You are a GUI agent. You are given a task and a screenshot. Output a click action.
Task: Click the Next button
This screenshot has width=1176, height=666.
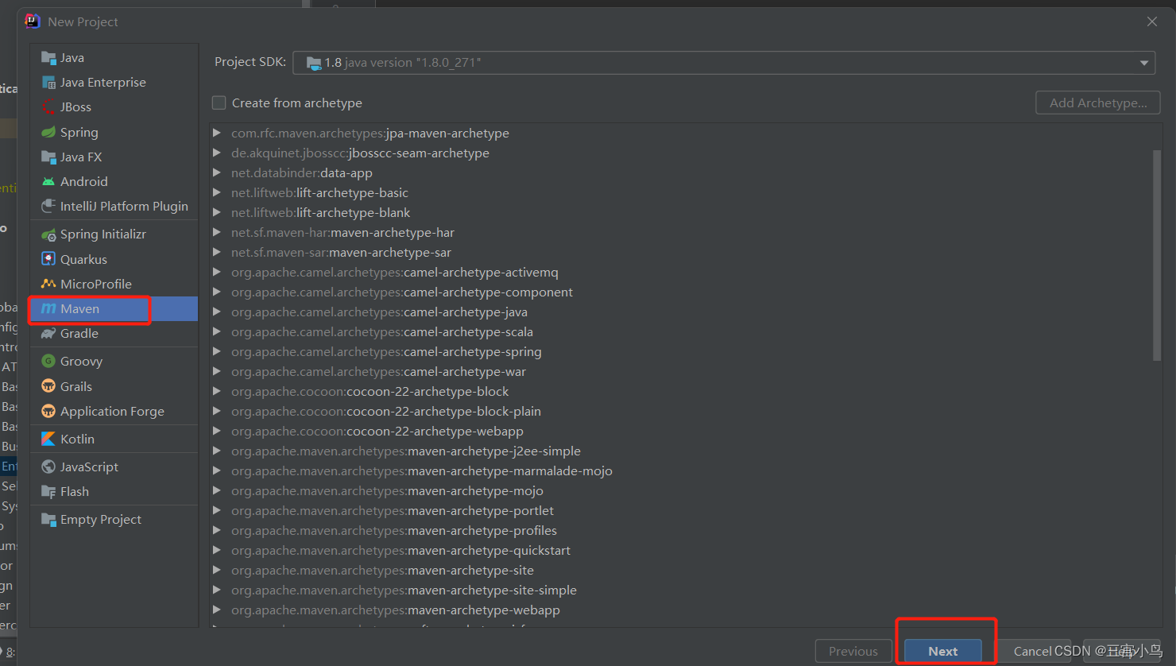tap(942, 650)
